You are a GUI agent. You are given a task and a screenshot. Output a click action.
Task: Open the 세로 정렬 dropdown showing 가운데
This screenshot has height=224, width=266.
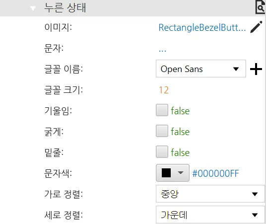(x=210, y=215)
